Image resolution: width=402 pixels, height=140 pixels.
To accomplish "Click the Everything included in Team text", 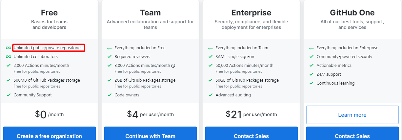I will point(242,48).
